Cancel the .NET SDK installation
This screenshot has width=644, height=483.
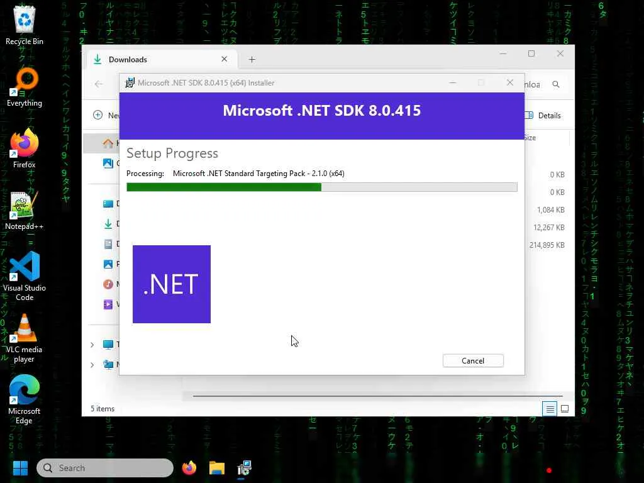[x=473, y=360]
